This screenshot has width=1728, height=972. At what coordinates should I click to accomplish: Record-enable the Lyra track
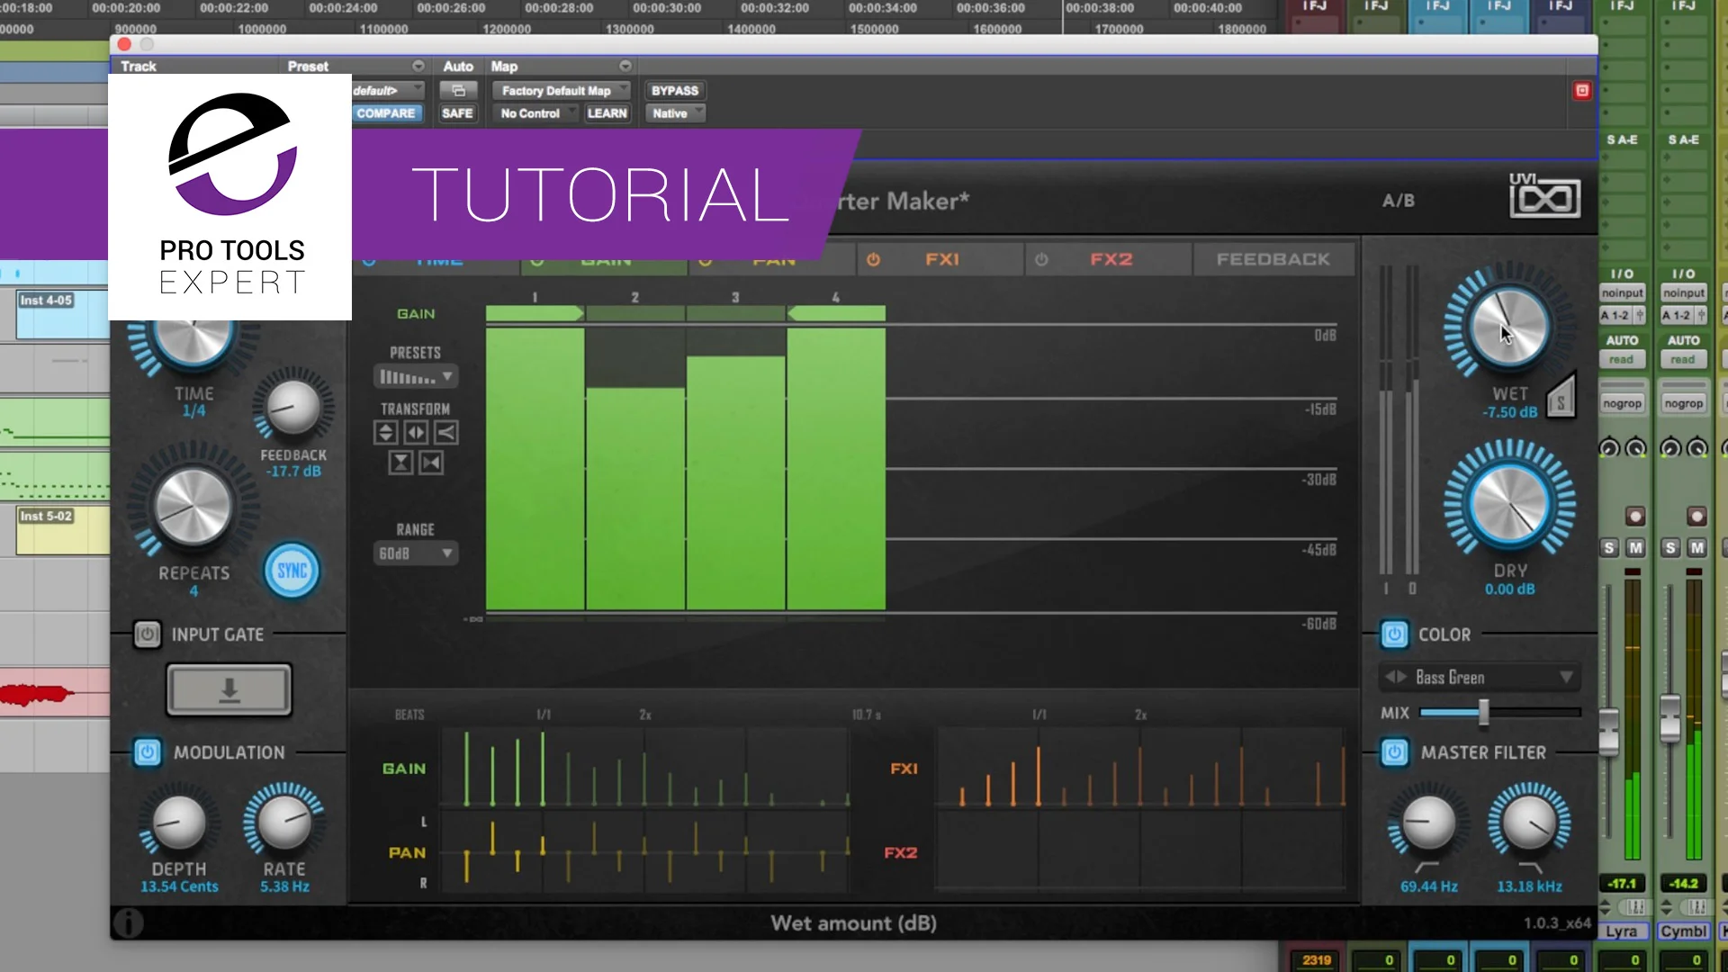[1636, 516]
